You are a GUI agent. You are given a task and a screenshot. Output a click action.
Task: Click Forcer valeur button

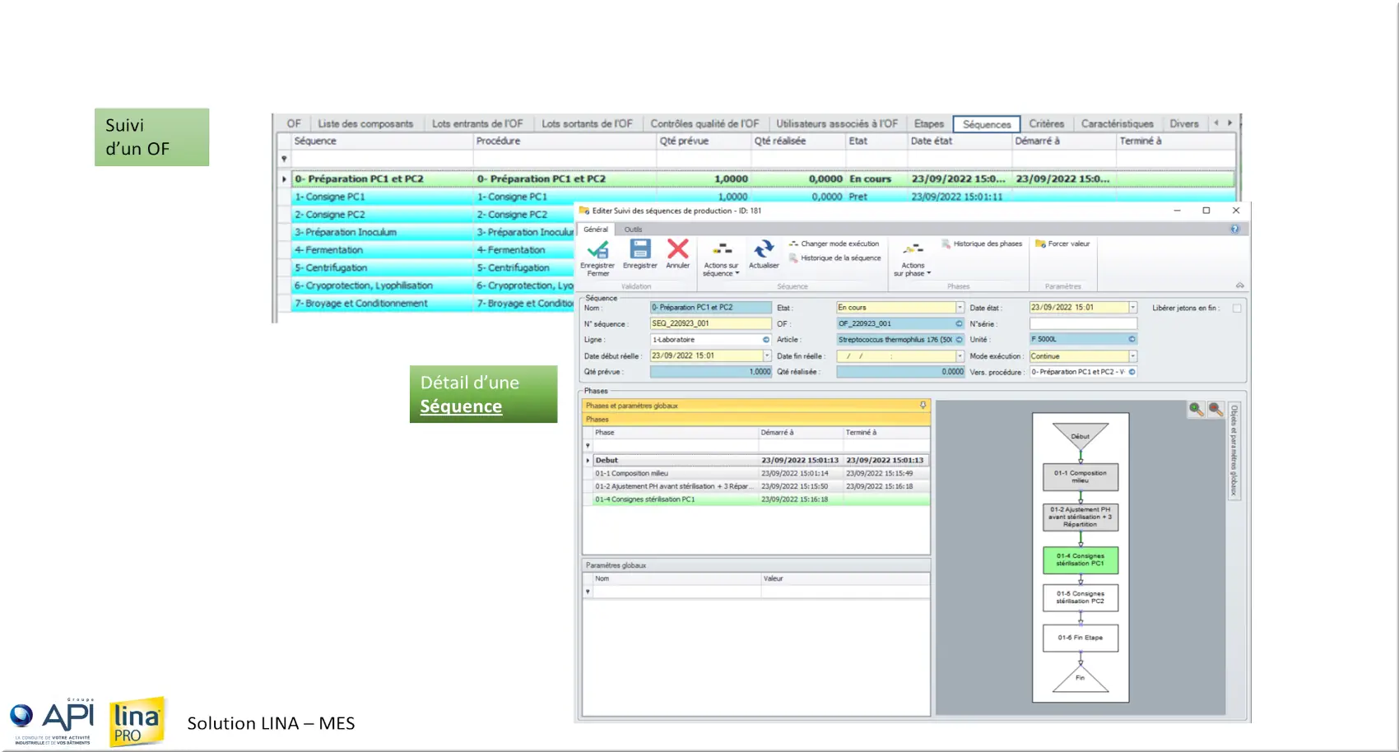(1062, 244)
